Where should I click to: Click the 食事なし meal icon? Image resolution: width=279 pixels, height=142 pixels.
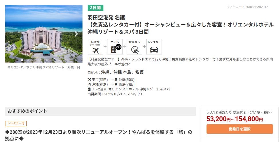coord(134,50)
